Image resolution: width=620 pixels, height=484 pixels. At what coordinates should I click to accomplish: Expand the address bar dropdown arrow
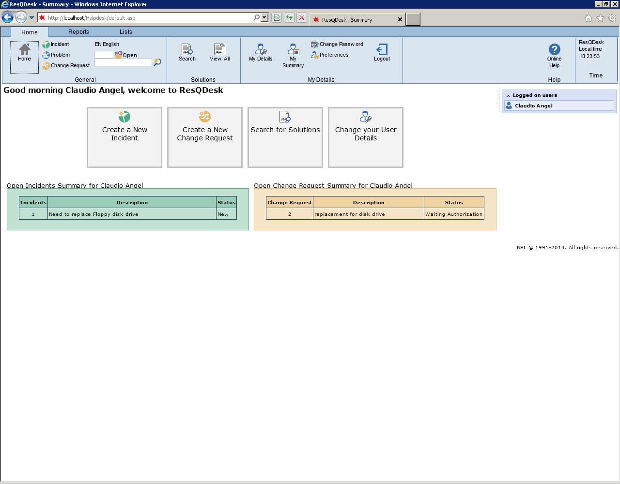coord(264,18)
